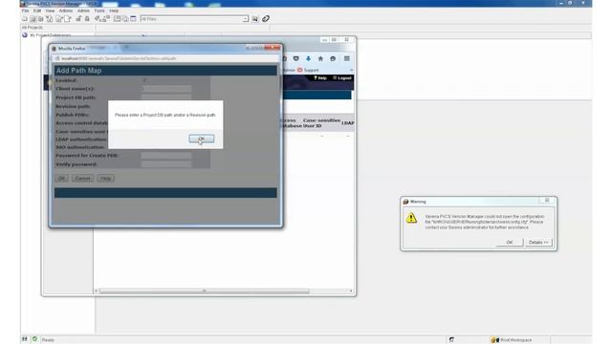Open the All Files filter dropdown

coord(245,19)
